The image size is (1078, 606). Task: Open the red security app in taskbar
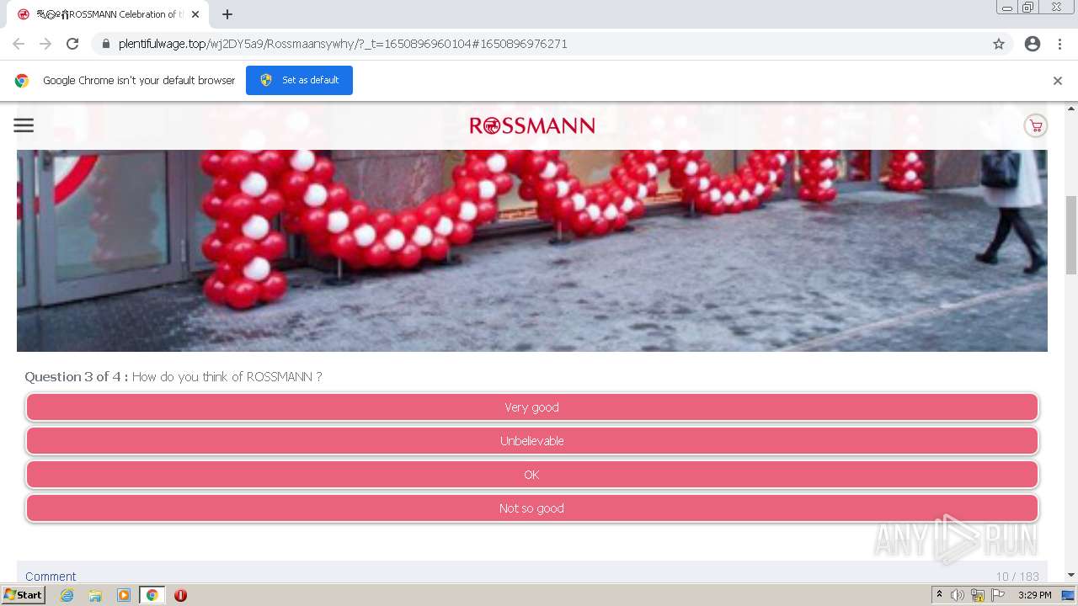coord(180,595)
